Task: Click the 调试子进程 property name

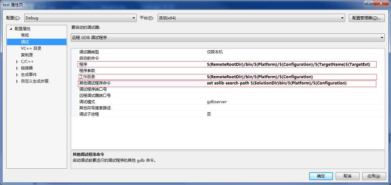Action: pos(89,114)
